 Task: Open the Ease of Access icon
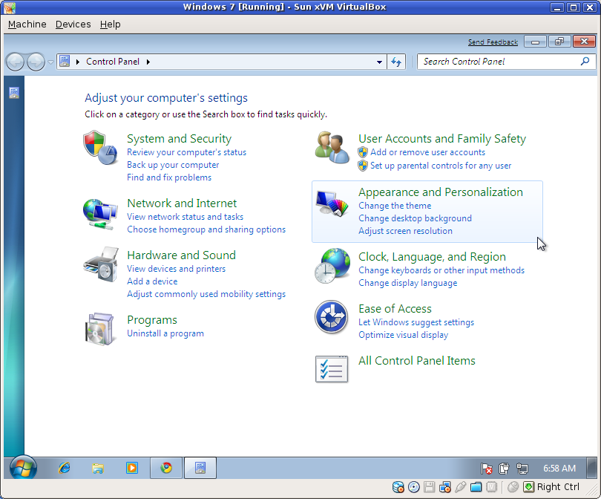coord(332,317)
